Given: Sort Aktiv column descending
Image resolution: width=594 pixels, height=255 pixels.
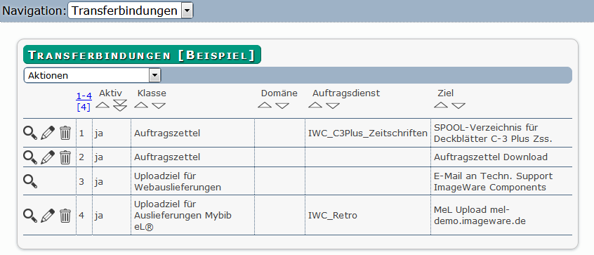Looking at the screenshot, I should (120, 105).
